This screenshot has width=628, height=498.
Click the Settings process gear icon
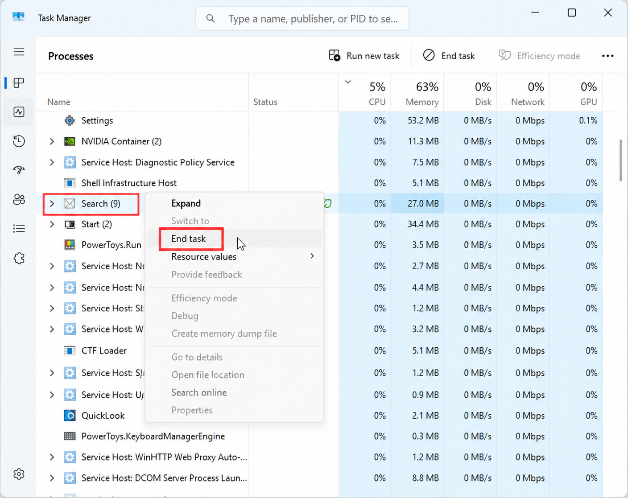click(x=70, y=120)
